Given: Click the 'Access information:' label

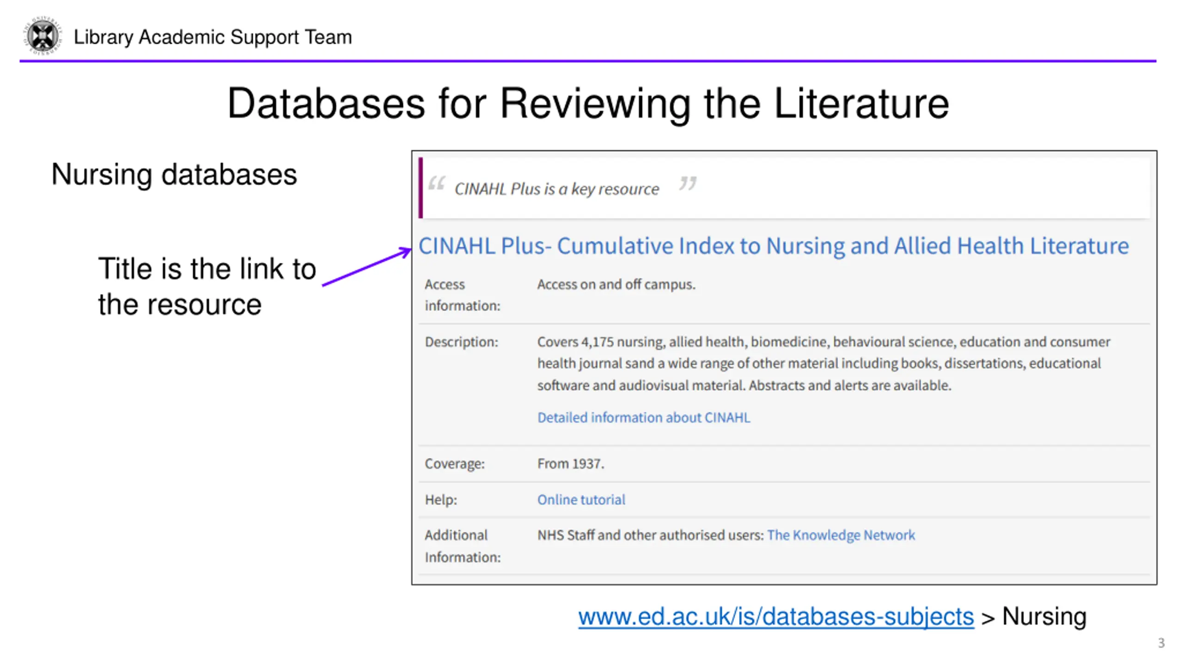Looking at the screenshot, I should (462, 295).
